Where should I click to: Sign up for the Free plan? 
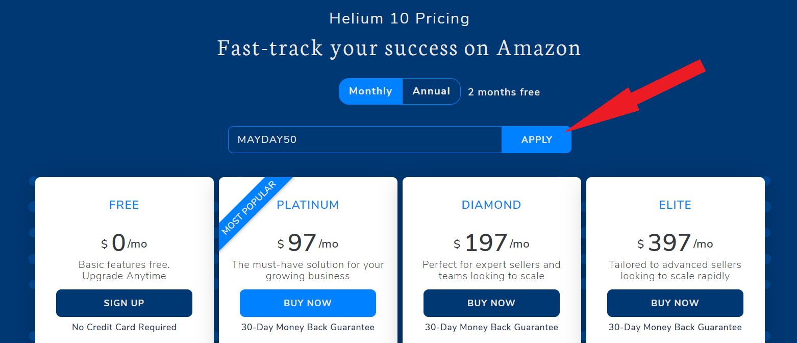(x=124, y=303)
